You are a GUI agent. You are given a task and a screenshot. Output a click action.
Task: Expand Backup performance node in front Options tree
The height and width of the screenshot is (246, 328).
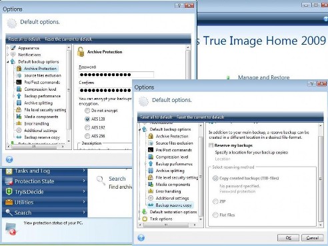pos(145,164)
